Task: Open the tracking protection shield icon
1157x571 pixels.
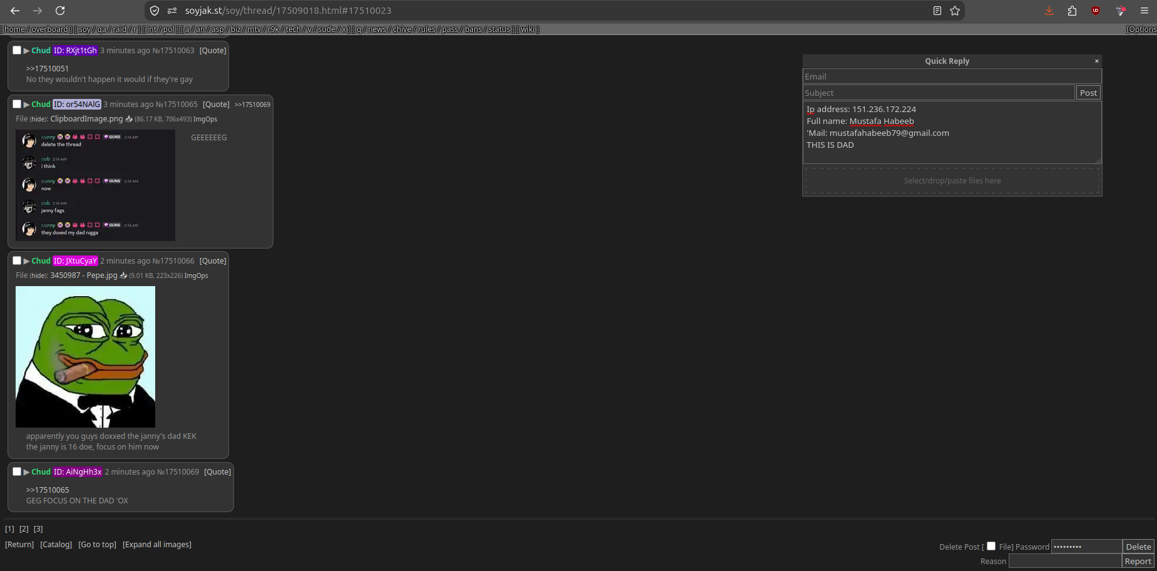Action: tap(155, 11)
